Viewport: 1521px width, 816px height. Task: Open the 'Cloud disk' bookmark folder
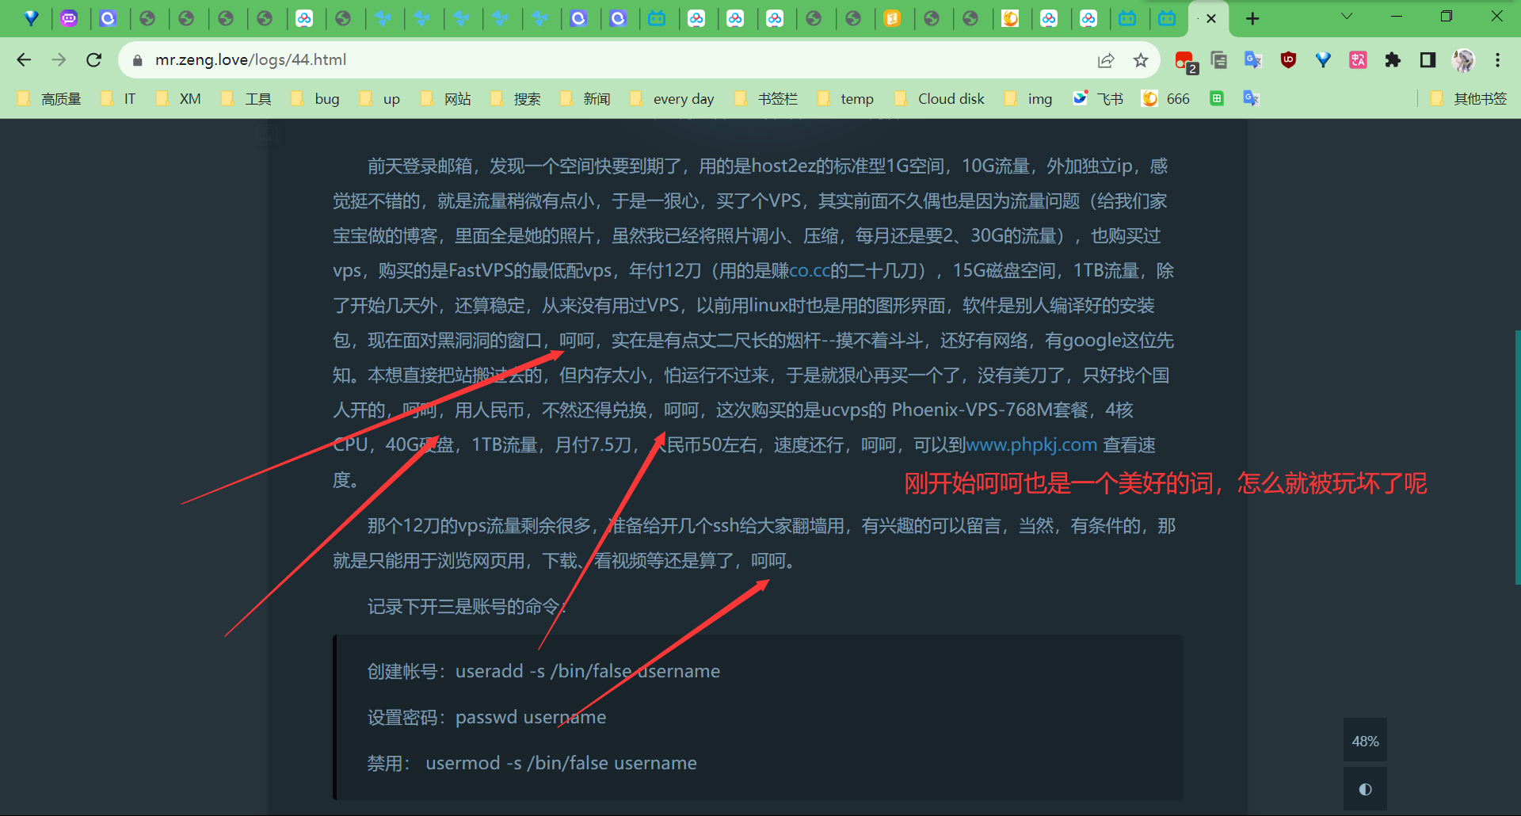940,99
